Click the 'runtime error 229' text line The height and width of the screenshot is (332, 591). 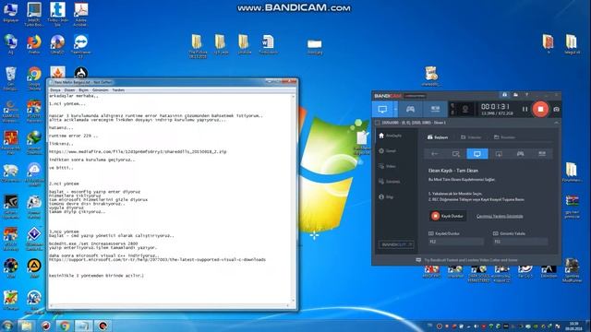pyautogui.click(x=73, y=136)
